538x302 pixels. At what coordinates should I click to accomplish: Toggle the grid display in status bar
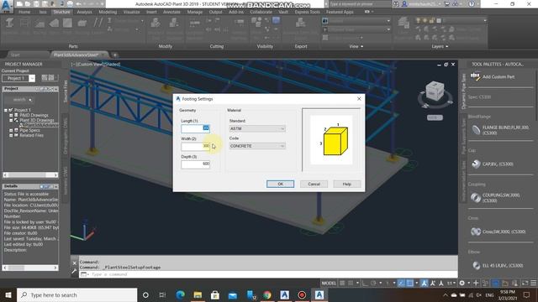(342, 283)
